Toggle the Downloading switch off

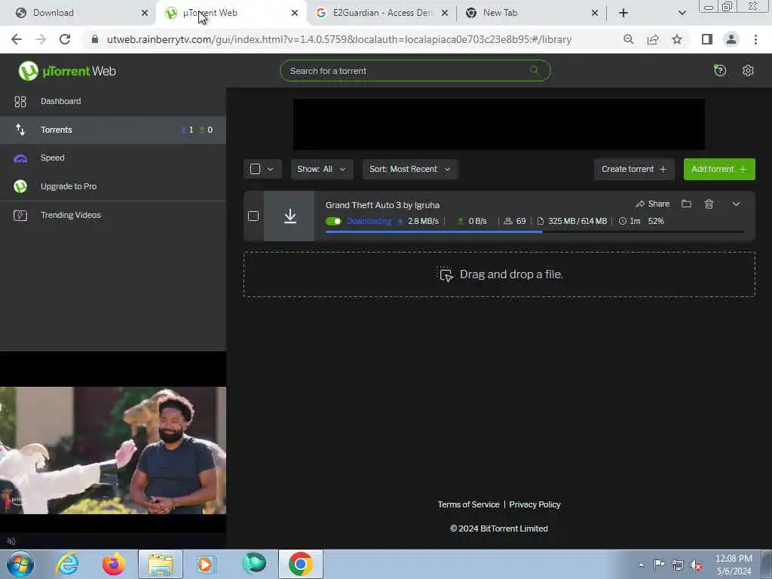tap(333, 221)
